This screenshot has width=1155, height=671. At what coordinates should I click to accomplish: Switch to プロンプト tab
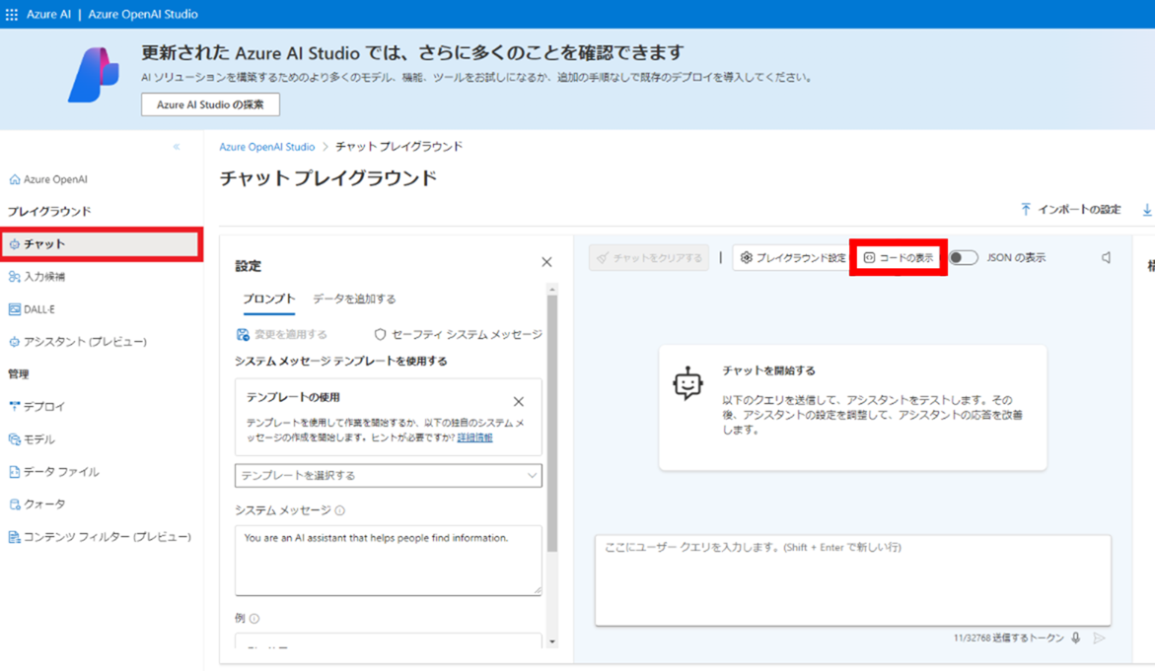tap(269, 299)
